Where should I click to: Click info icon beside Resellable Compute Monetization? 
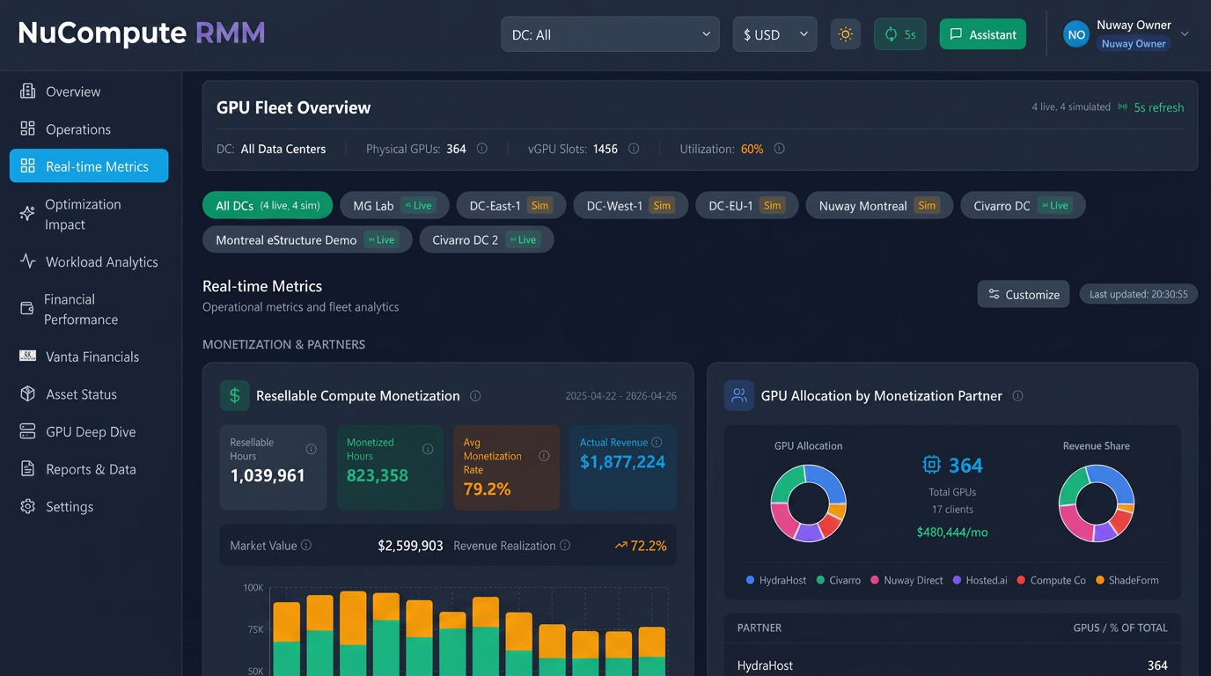pyautogui.click(x=475, y=396)
